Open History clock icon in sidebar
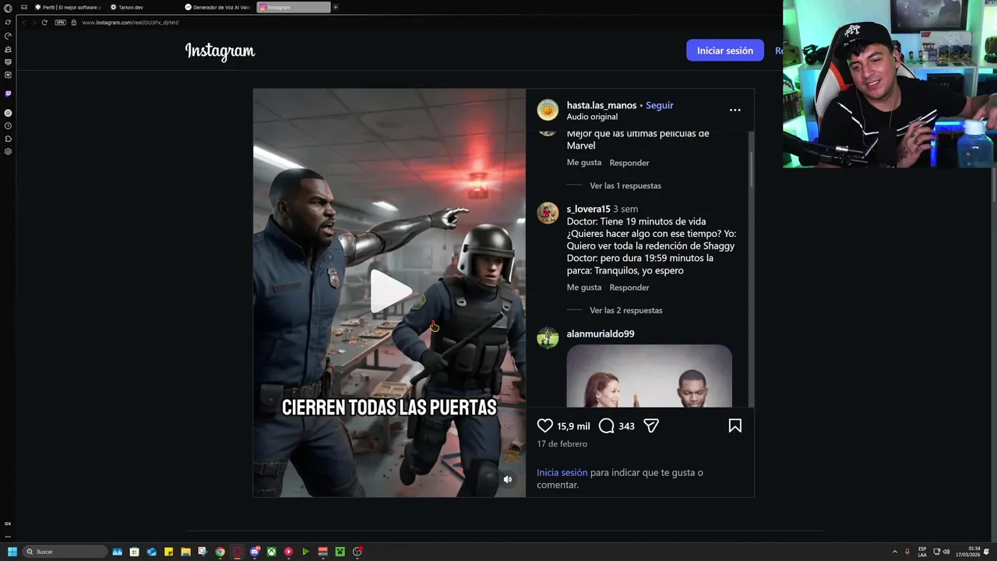This screenshot has height=561, width=997. (8, 125)
